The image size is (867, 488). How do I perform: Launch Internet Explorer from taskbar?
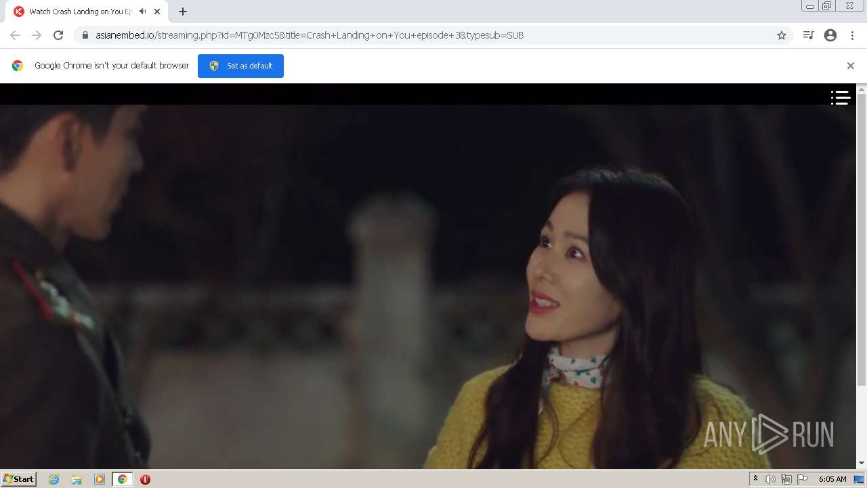(54, 479)
